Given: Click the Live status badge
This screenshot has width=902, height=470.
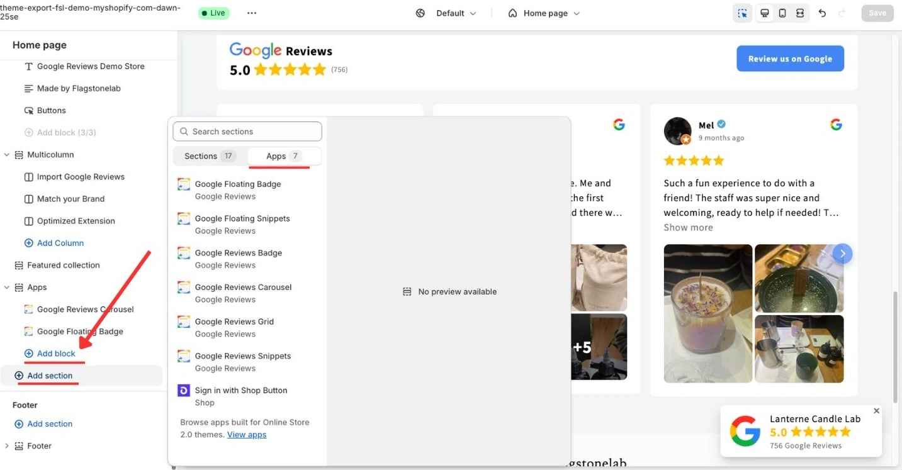Looking at the screenshot, I should 214,13.
